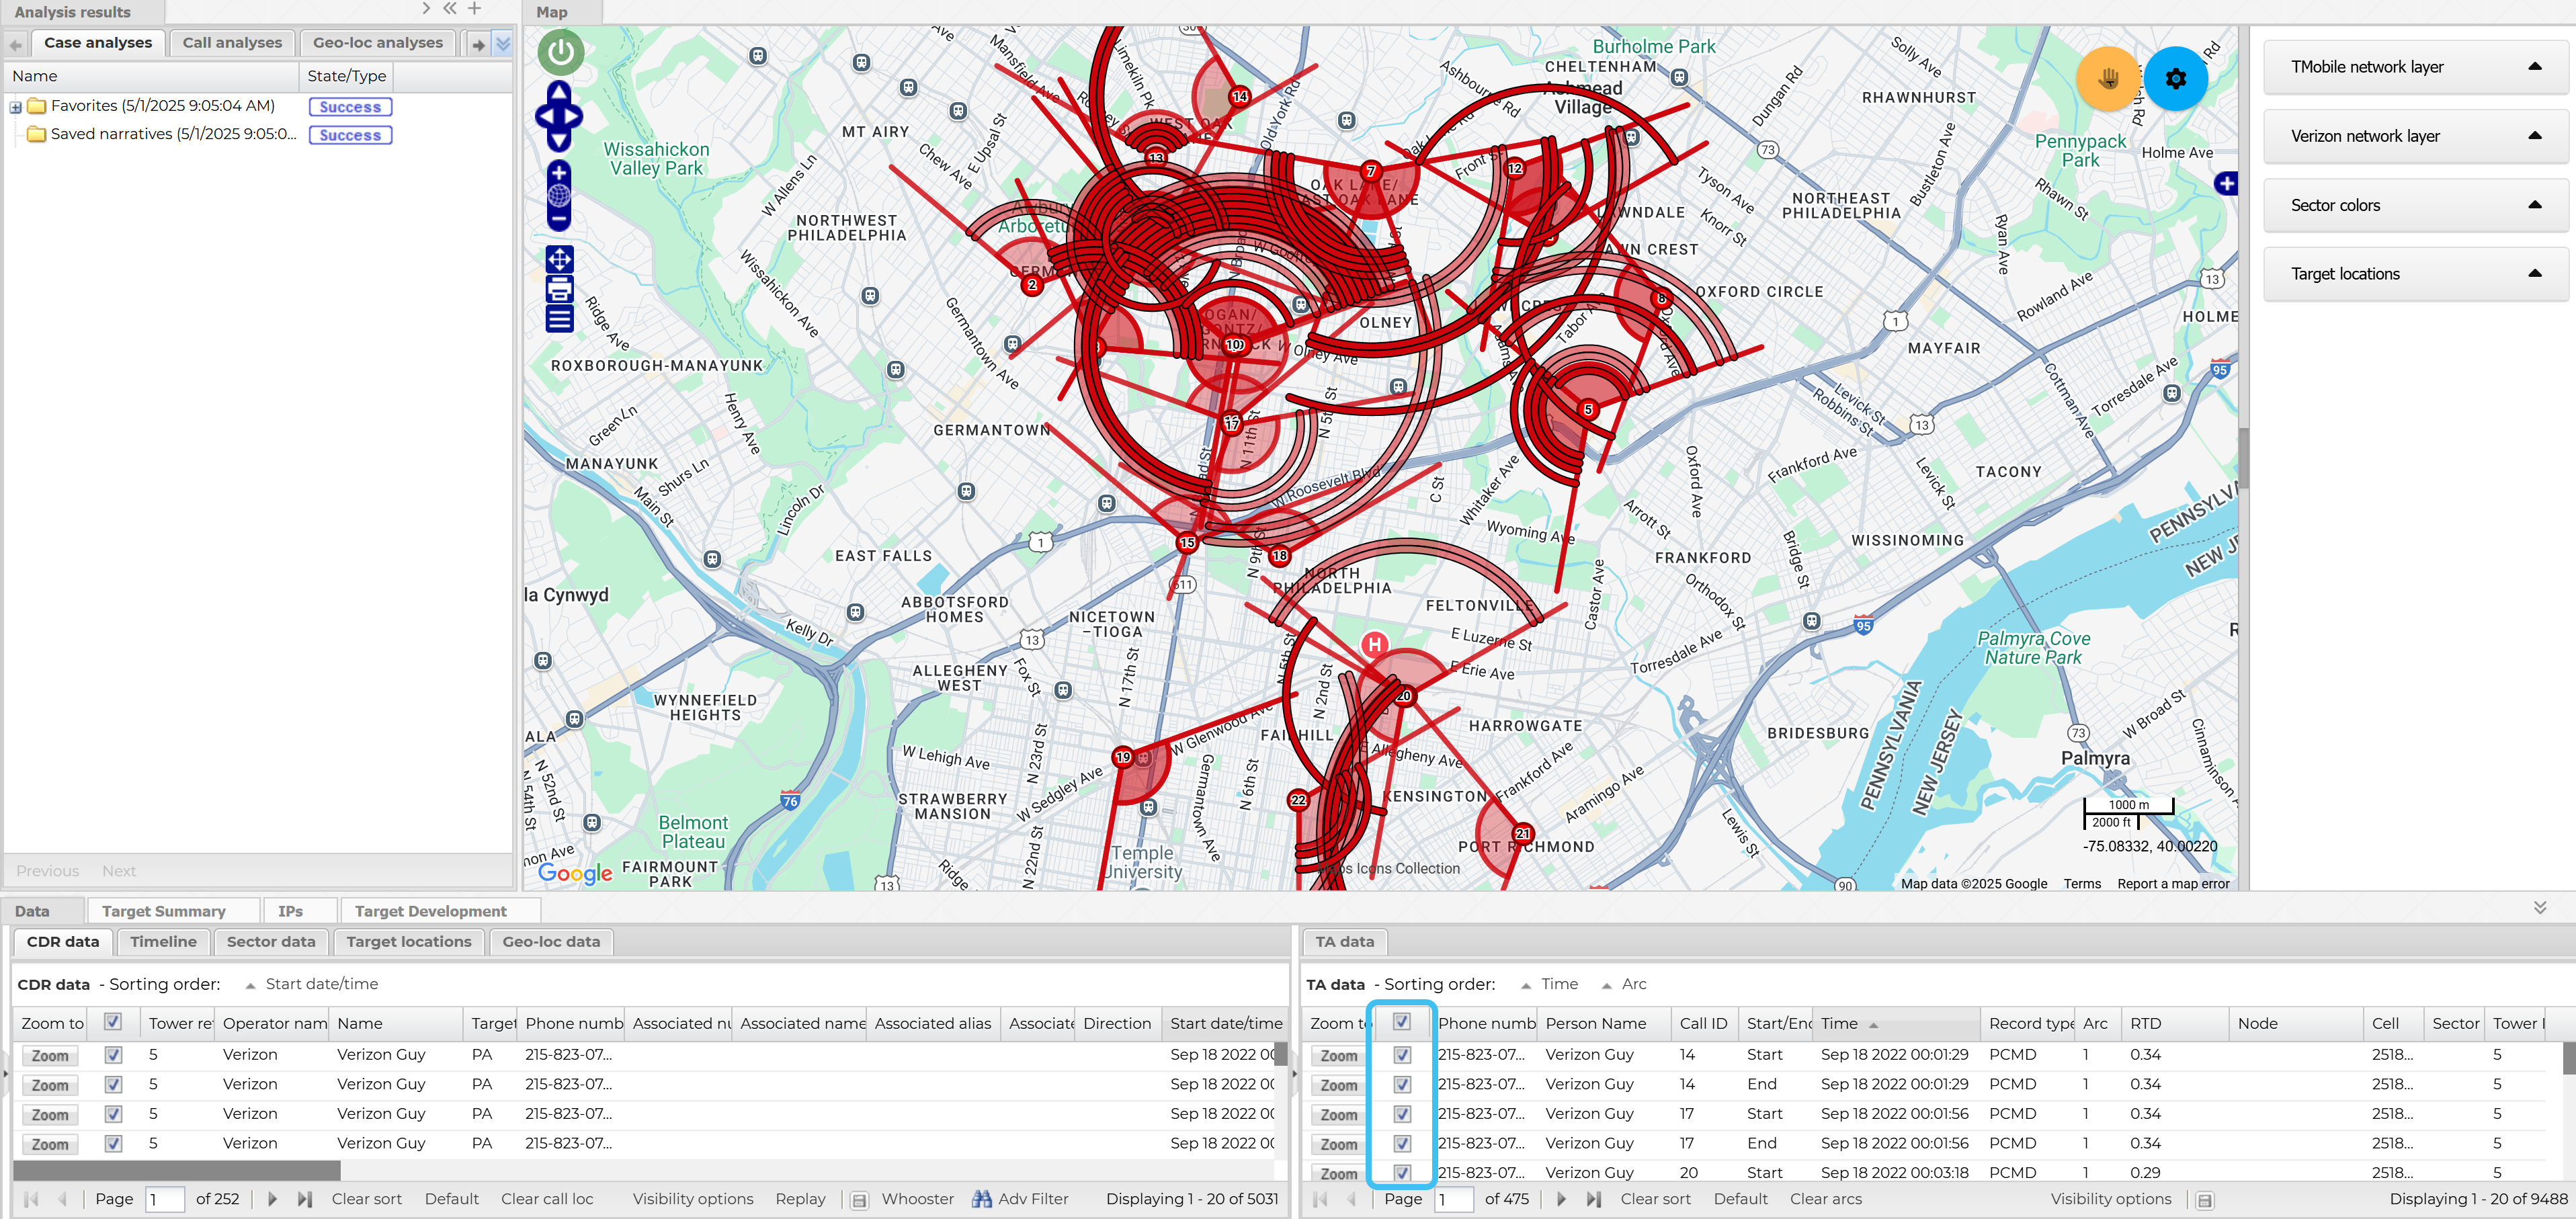Expand the TMobile network layer panel

tap(2534, 67)
